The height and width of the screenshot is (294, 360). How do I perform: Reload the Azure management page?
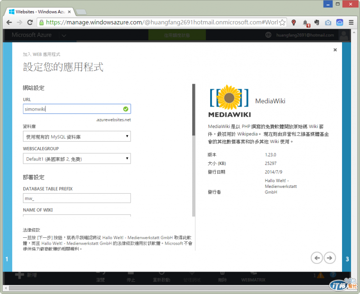click(30, 22)
